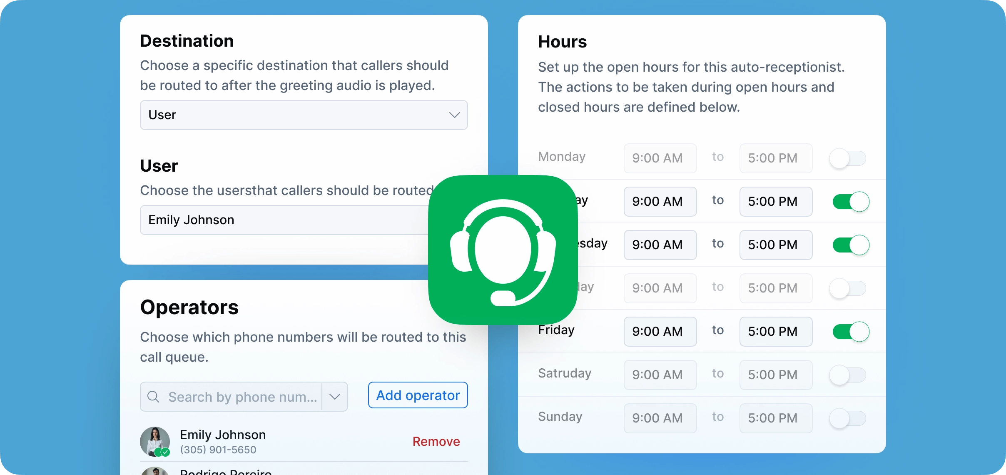The width and height of the screenshot is (1006, 475).
Task: Click the search magnifier icon in Operators
Action: tap(153, 396)
